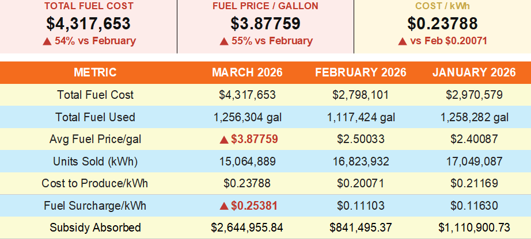Click February fuel used 1,117,424 gal cell
The height and width of the screenshot is (239, 531).
361,117
